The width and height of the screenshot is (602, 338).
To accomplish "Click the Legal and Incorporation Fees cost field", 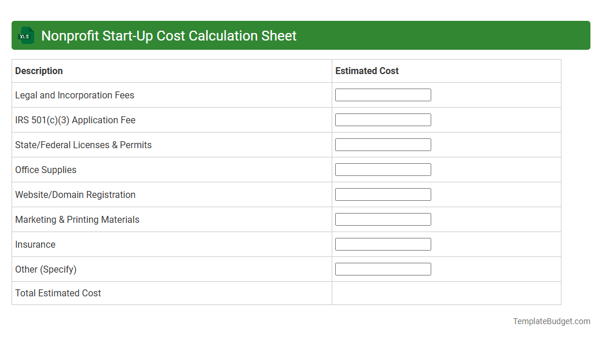I will coord(383,94).
